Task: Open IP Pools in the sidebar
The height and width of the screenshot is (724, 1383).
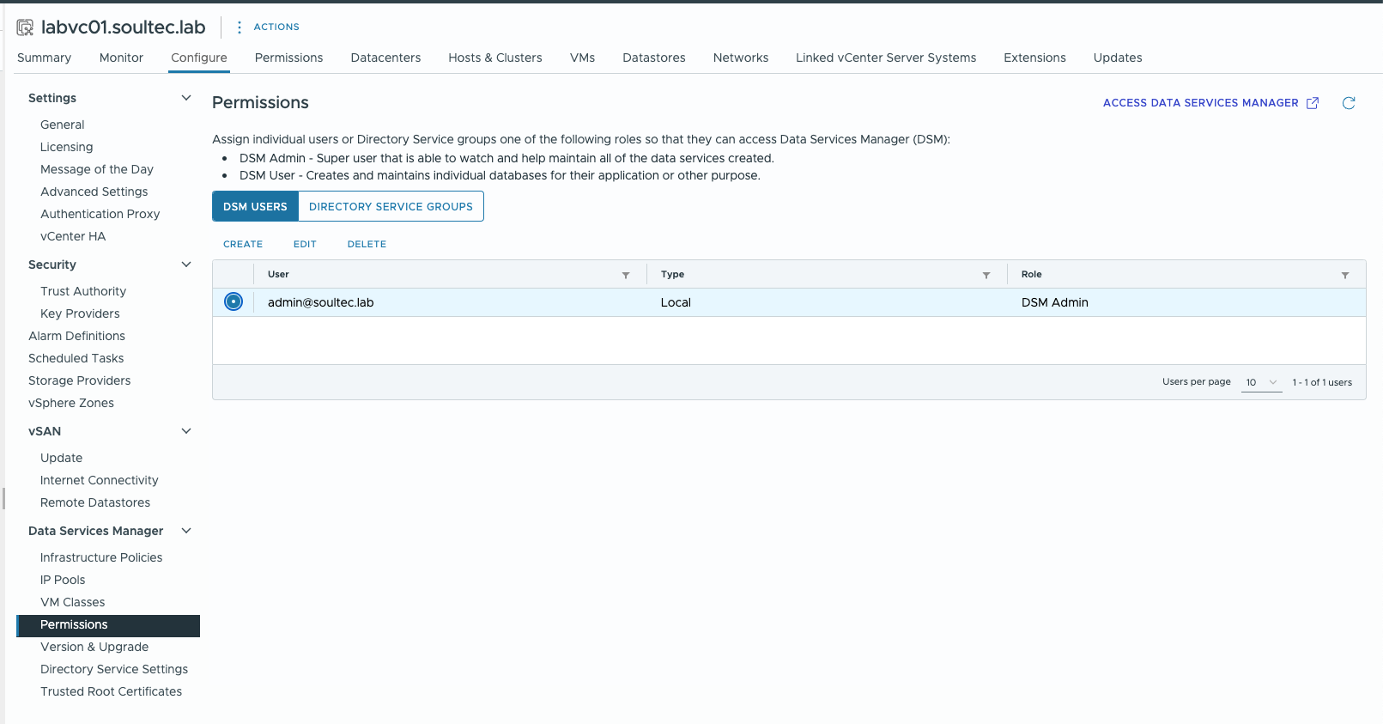Action: pos(63,580)
